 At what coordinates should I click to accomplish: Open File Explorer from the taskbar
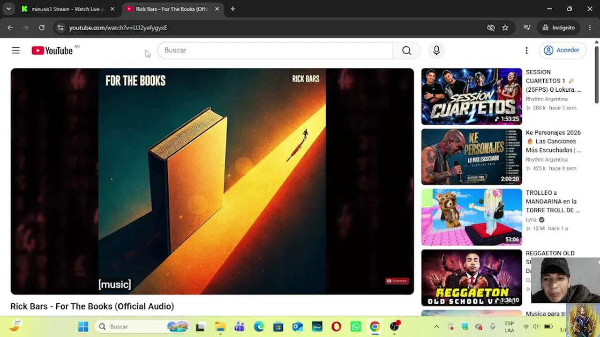[220, 327]
